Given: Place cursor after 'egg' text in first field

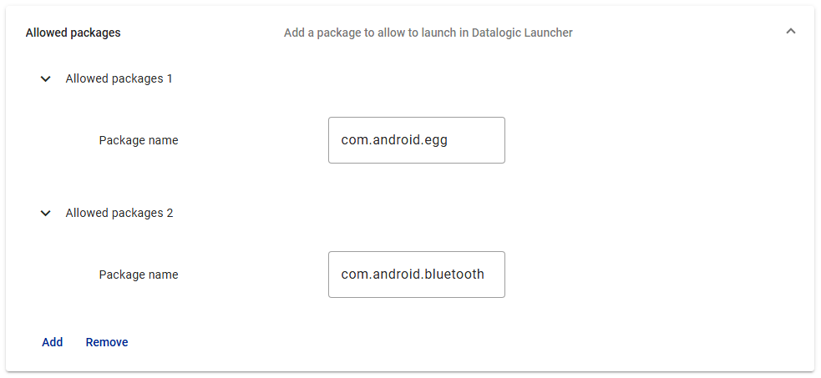Looking at the screenshot, I should pyautogui.click(x=449, y=140).
